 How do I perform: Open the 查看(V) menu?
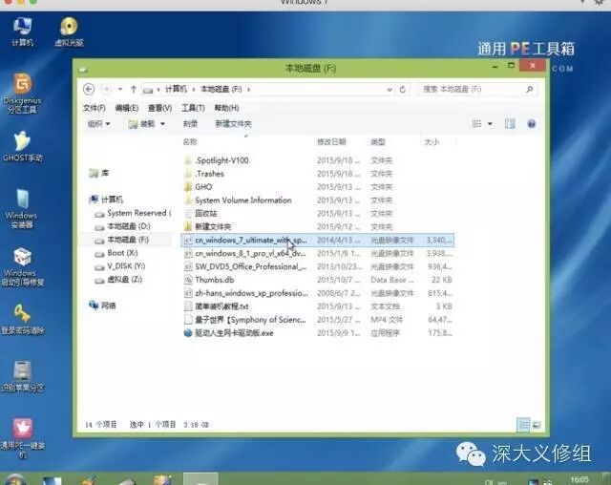point(159,108)
